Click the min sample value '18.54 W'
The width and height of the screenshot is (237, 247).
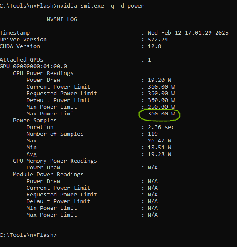click(160, 148)
